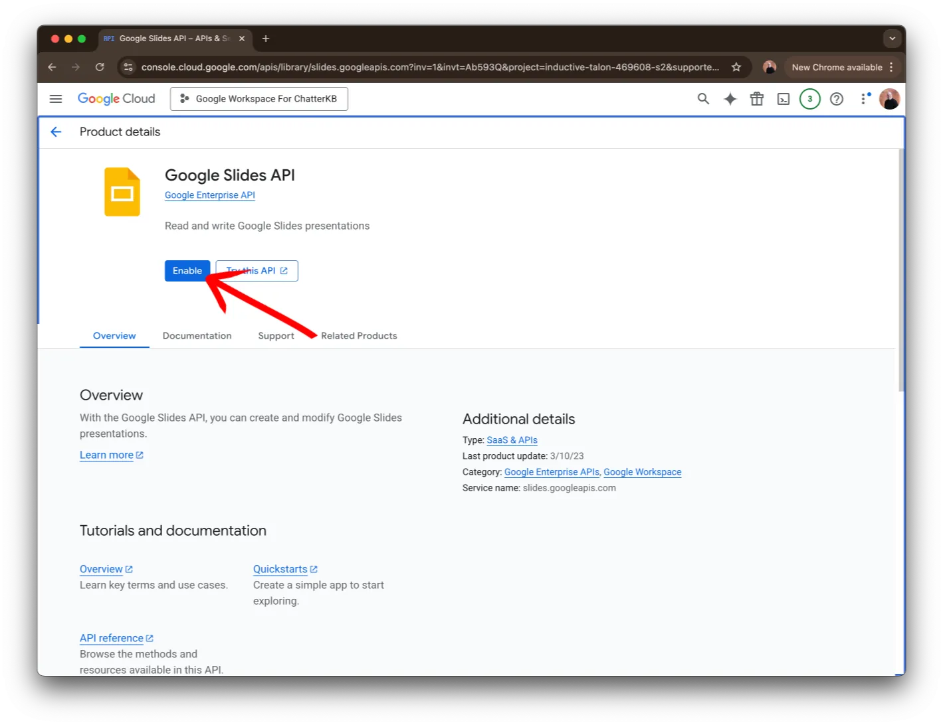
Task: Bookmark this page with the star icon
Action: coord(736,67)
